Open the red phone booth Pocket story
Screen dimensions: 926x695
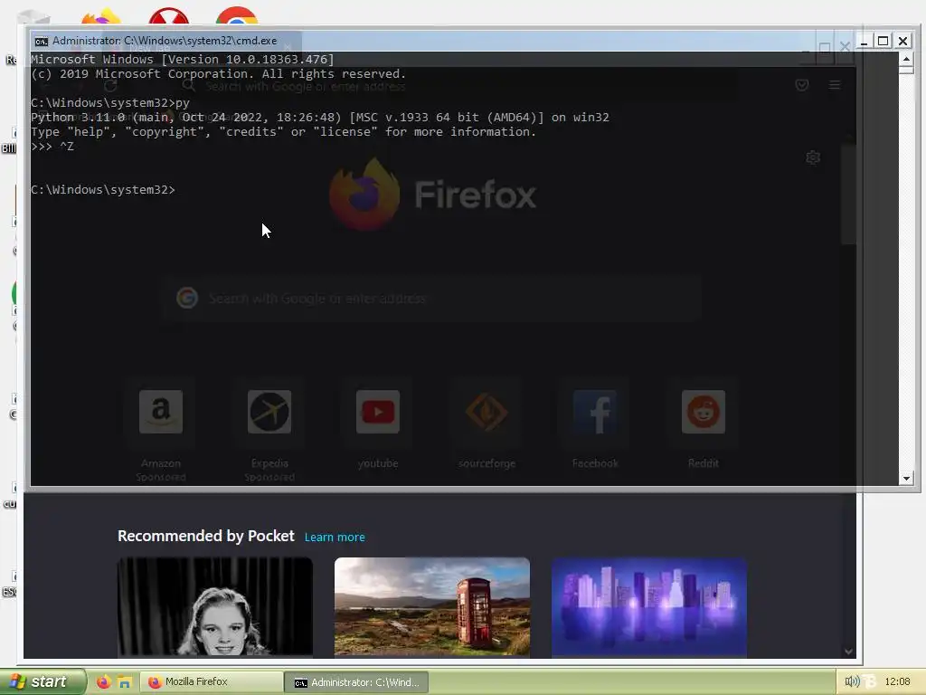(431, 607)
